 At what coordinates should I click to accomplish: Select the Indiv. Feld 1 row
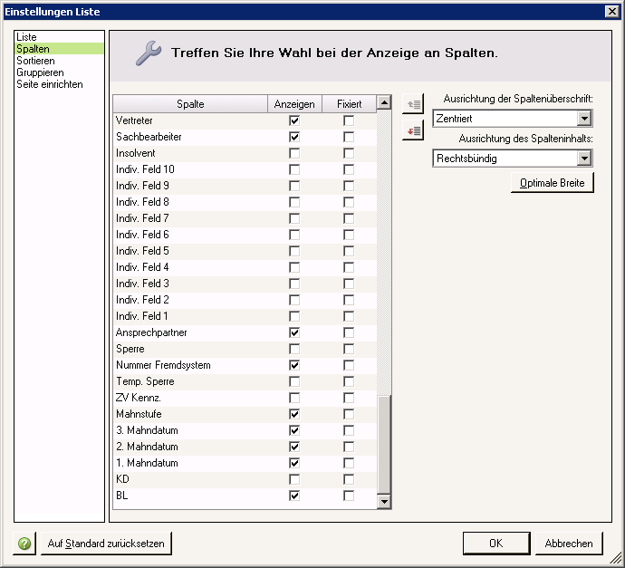245,316
